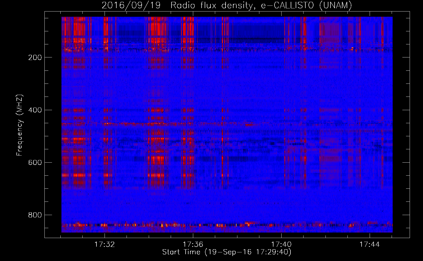Click the 200 frequency tick label

pos(35,57)
